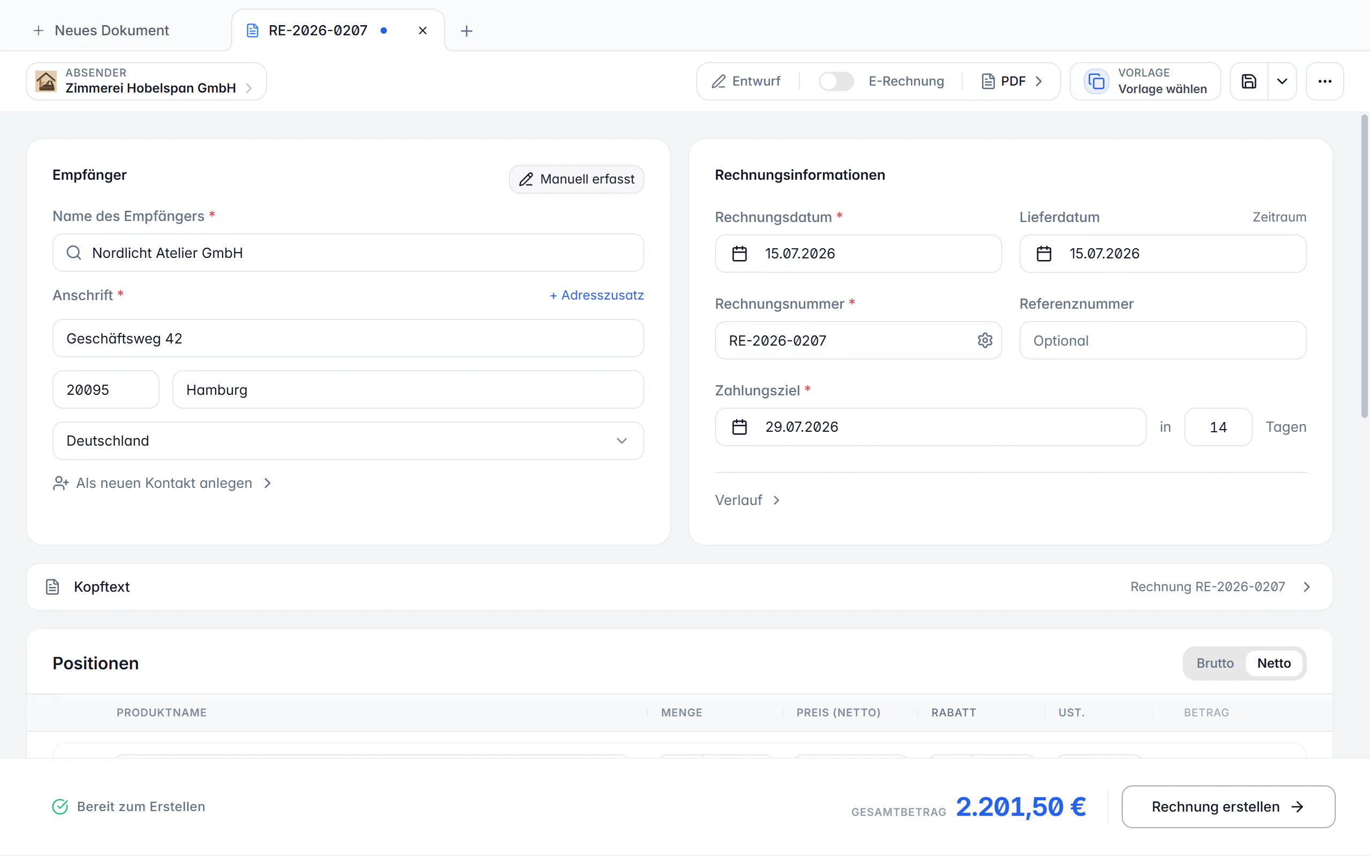The image size is (1370, 856).
Task: Click the save document icon
Action: (x=1249, y=81)
